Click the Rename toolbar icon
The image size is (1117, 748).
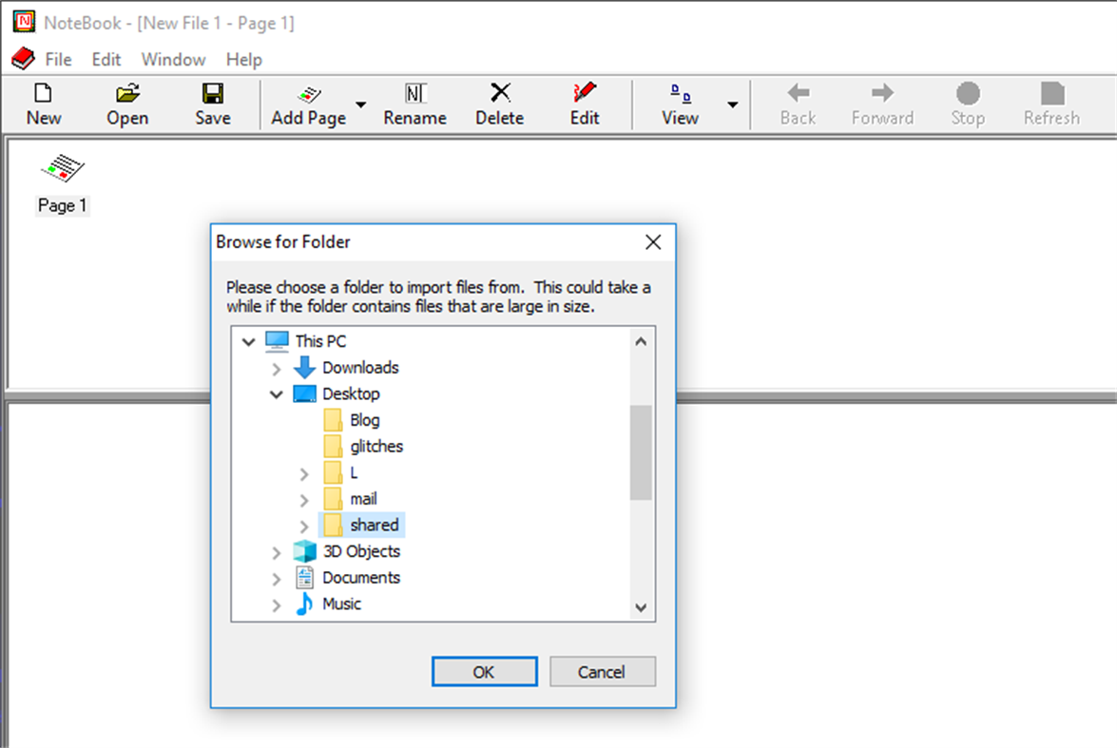point(415,93)
